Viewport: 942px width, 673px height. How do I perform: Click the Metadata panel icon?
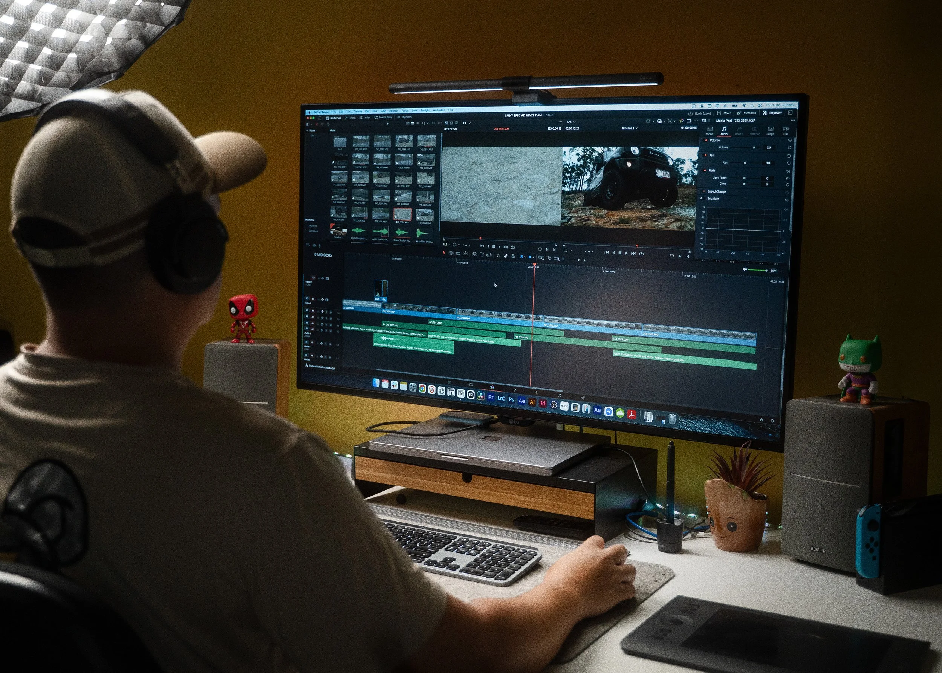pyautogui.click(x=739, y=113)
